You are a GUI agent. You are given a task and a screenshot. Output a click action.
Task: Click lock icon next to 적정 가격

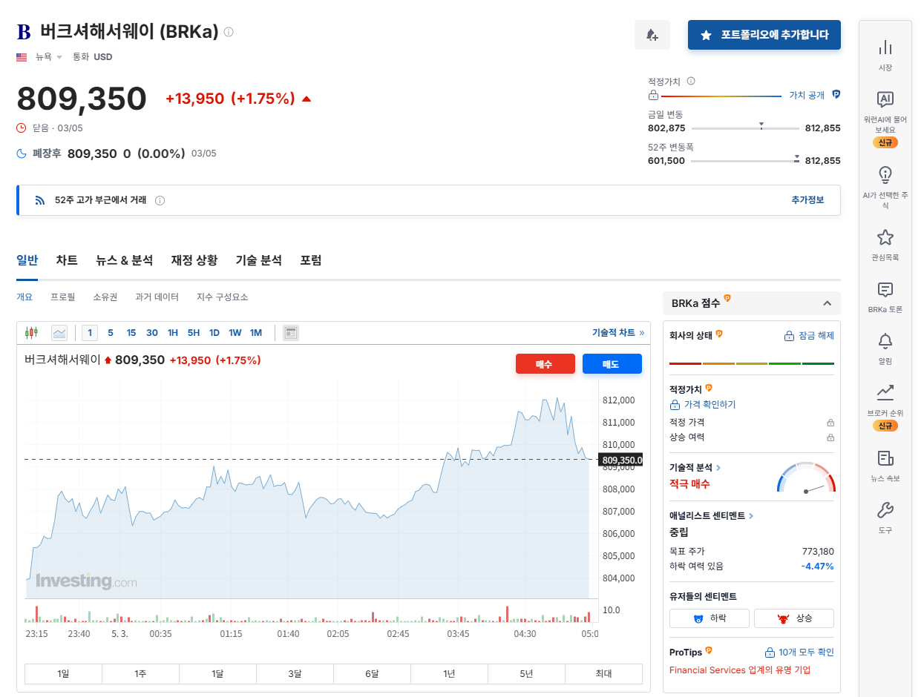[x=830, y=423]
